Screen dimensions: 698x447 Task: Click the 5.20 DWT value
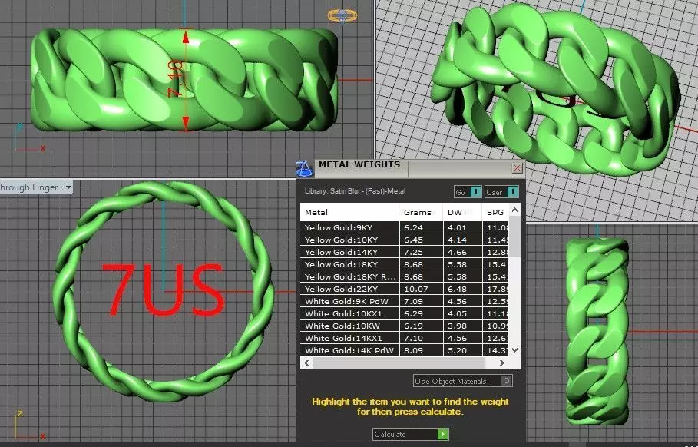(457, 350)
